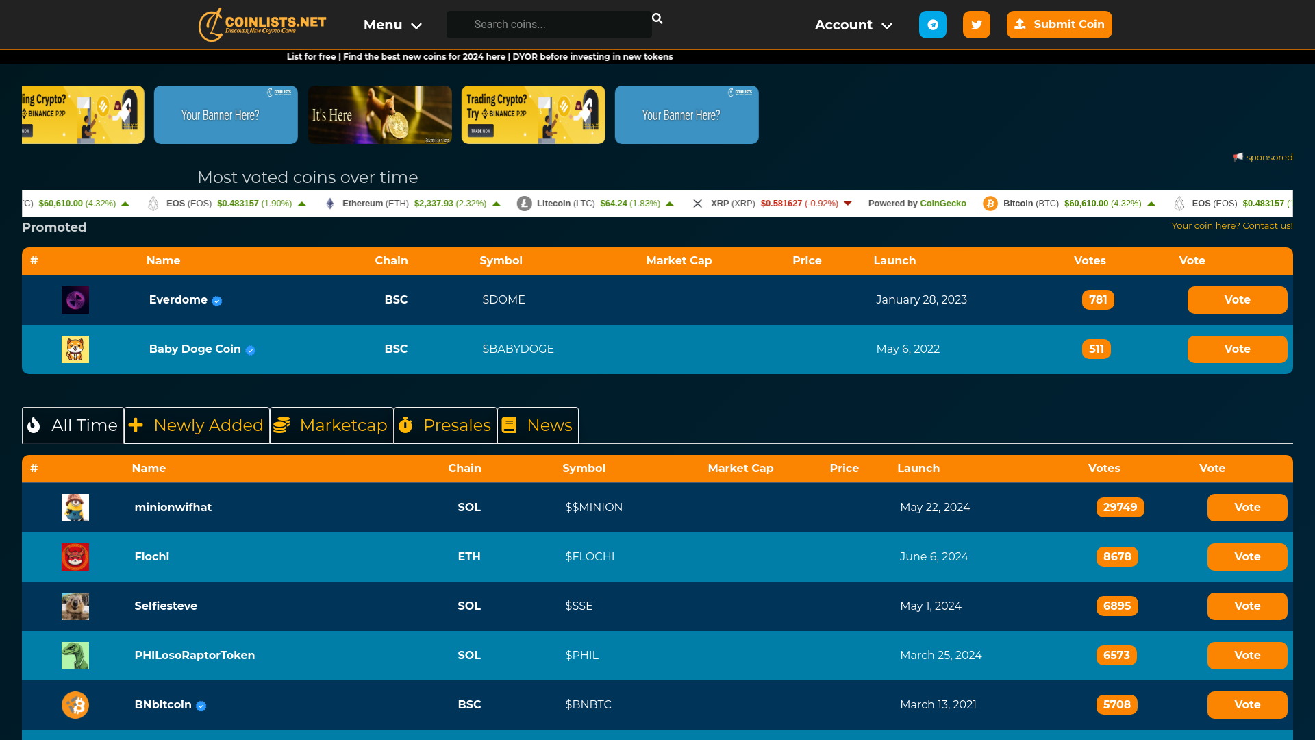Expand the Account dropdown
The width and height of the screenshot is (1315, 740).
(x=853, y=25)
